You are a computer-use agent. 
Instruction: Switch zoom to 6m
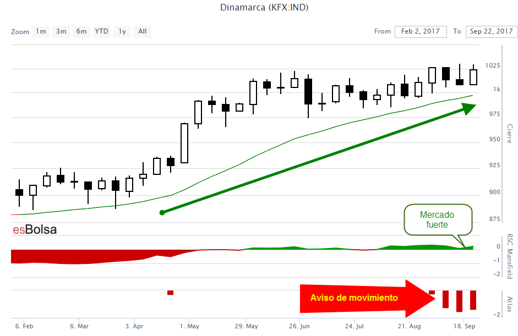coord(81,31)
